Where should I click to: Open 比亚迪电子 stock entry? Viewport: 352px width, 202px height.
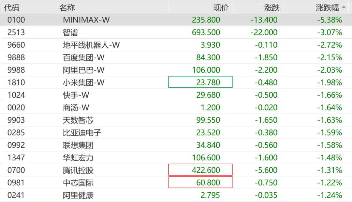tap(82, 133)
